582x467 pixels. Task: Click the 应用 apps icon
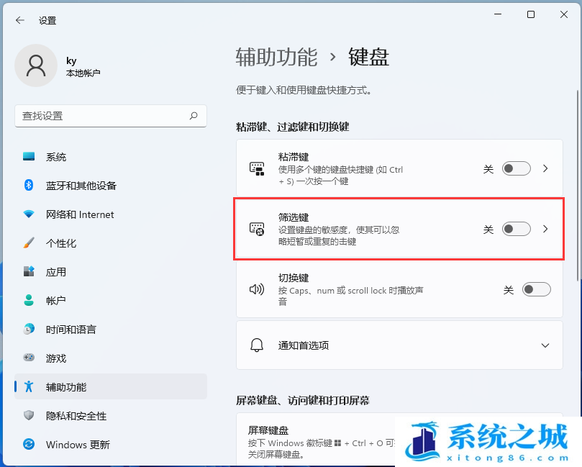[x=29, y=271]
